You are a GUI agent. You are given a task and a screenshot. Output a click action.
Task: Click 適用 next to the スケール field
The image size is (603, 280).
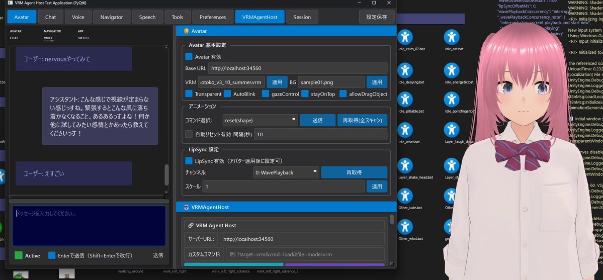click(x=377, y=186)
